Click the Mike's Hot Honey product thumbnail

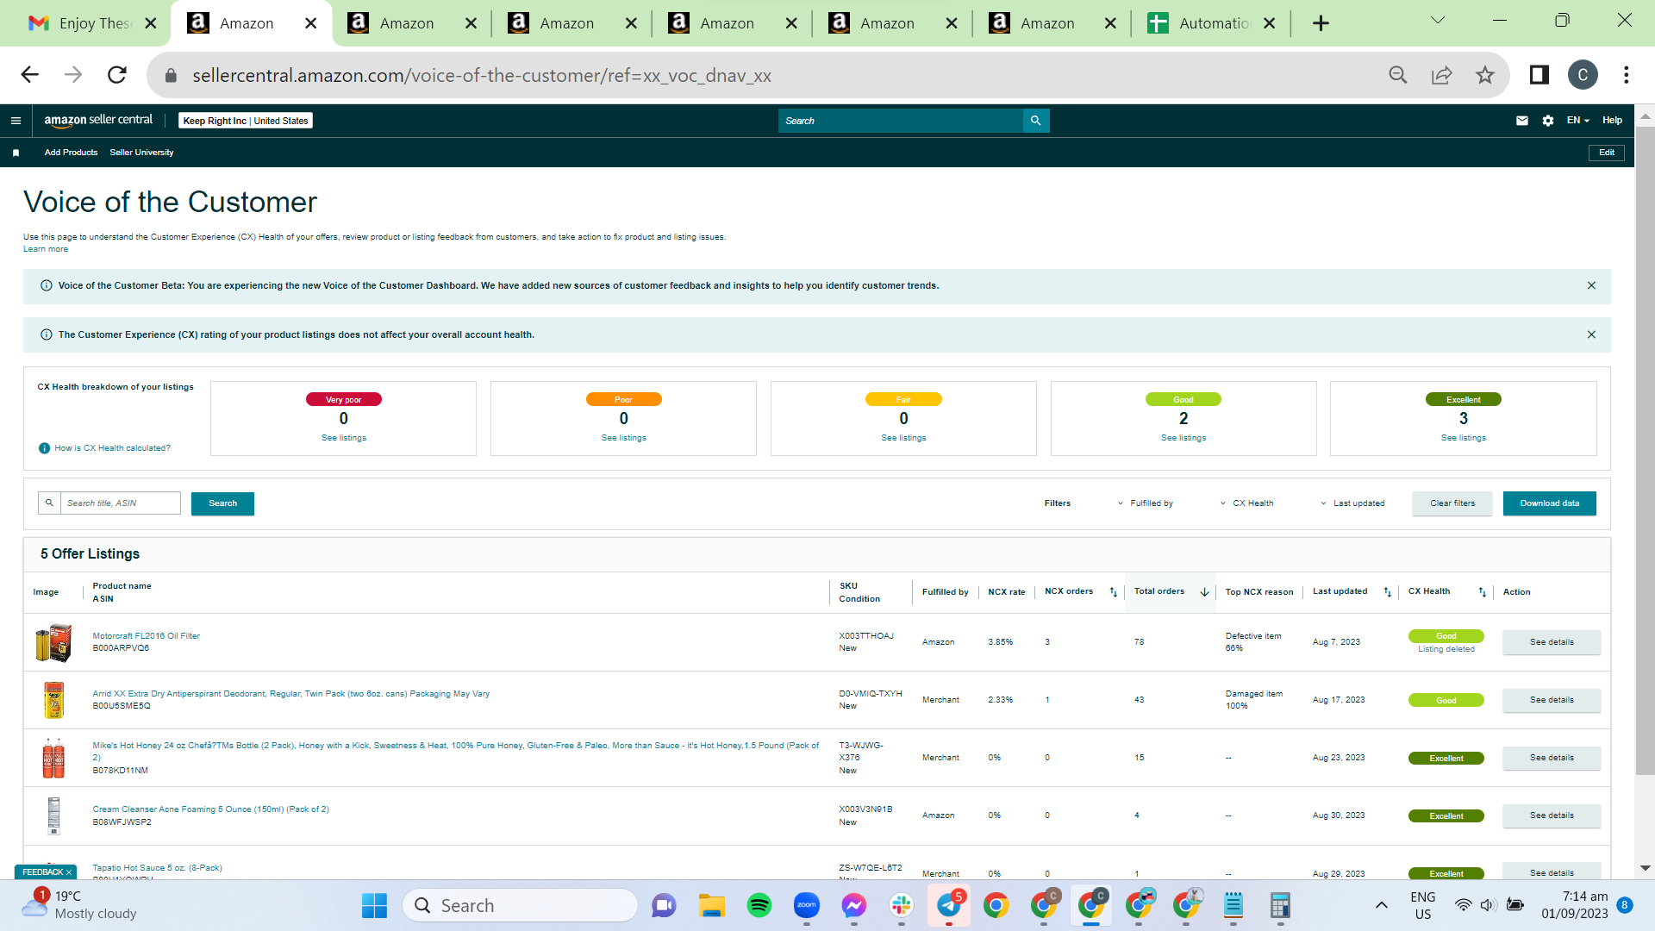coord(53,759)
